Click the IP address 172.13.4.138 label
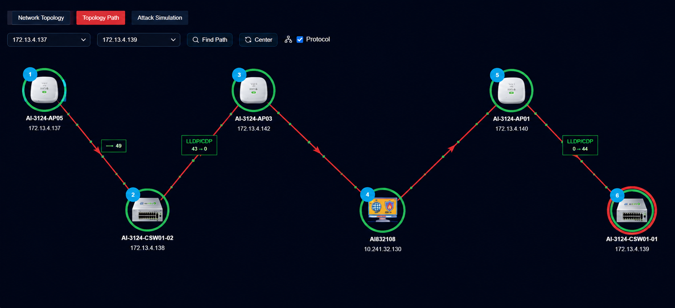The image size is (675, 308). [x=147, y=248]
